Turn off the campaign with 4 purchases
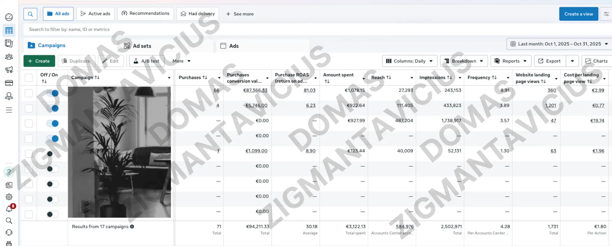 click(x=52, y=108)
